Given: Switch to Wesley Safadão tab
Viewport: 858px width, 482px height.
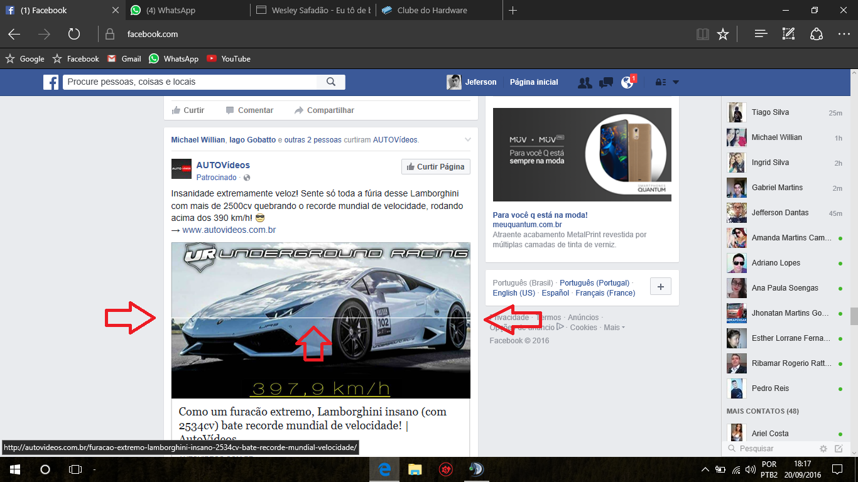Looking at the screenshot, I should (x=313, y=11).
